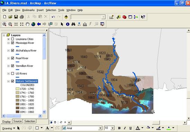Select the Pan hand tool
Viewport: 190px width, 132px height.
click(x=28, y=24)
